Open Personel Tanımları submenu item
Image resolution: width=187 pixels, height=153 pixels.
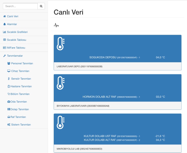[22, 63]
